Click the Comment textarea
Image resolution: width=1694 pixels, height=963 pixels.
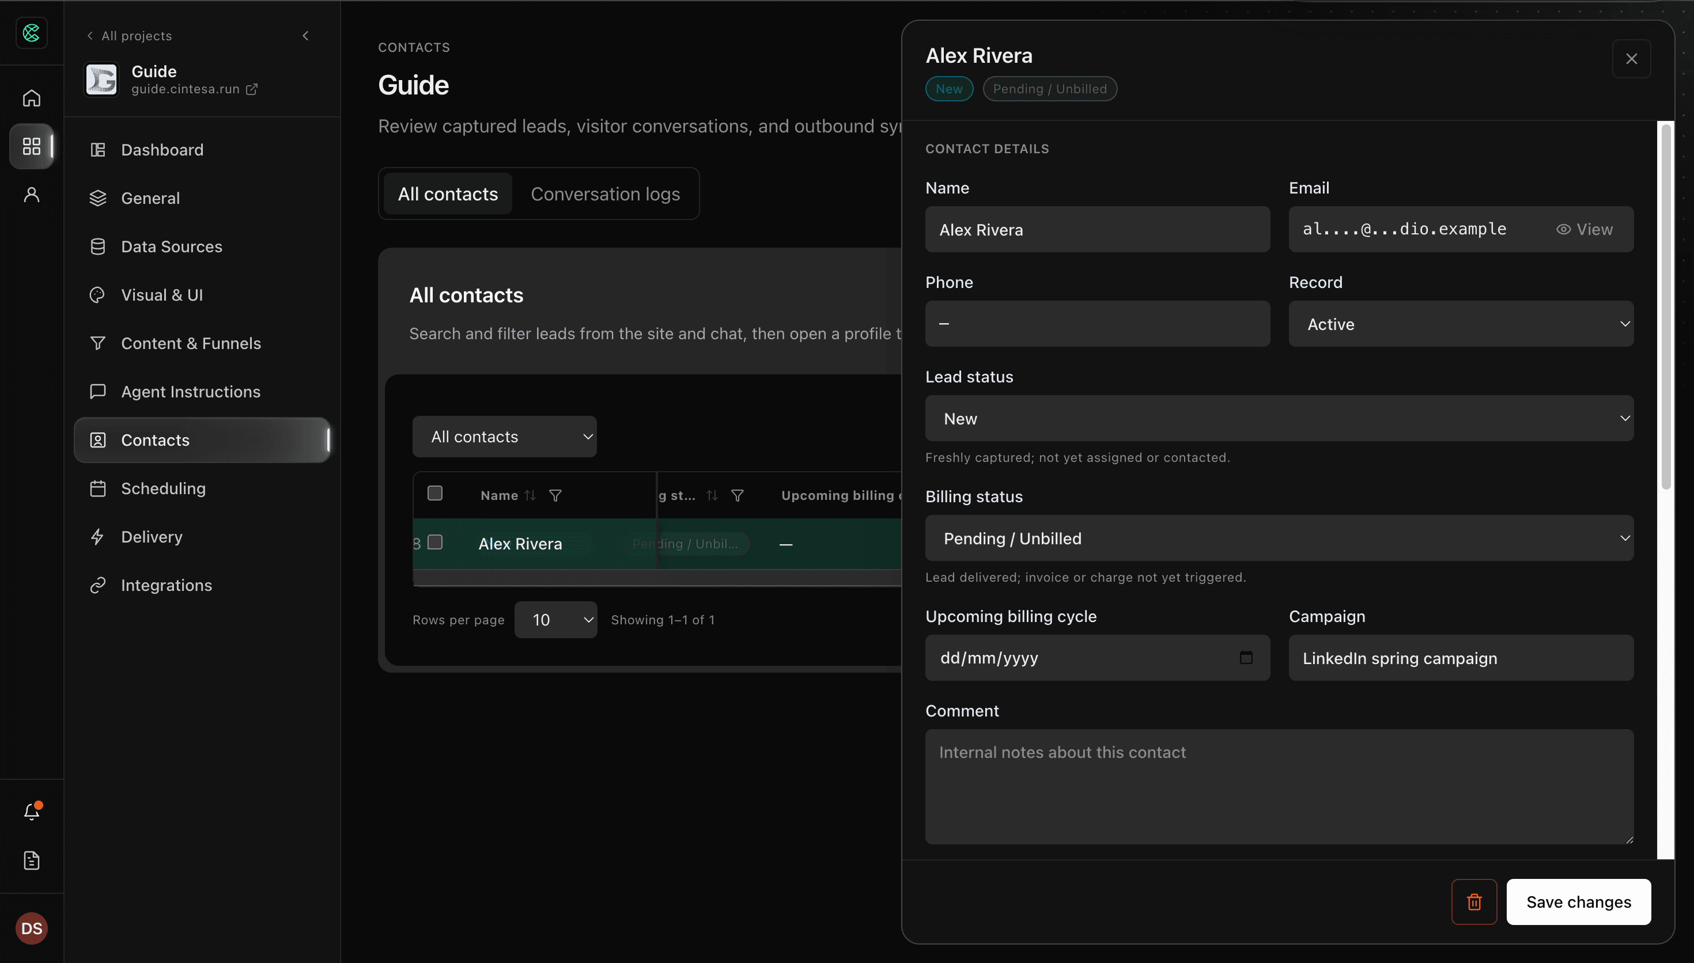click(x=1279, y=786)
